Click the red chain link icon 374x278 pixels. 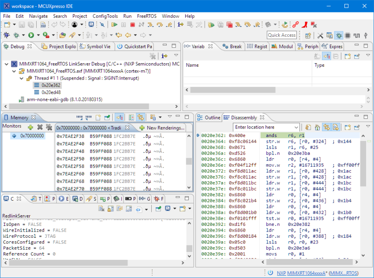(x=295, y=25)
